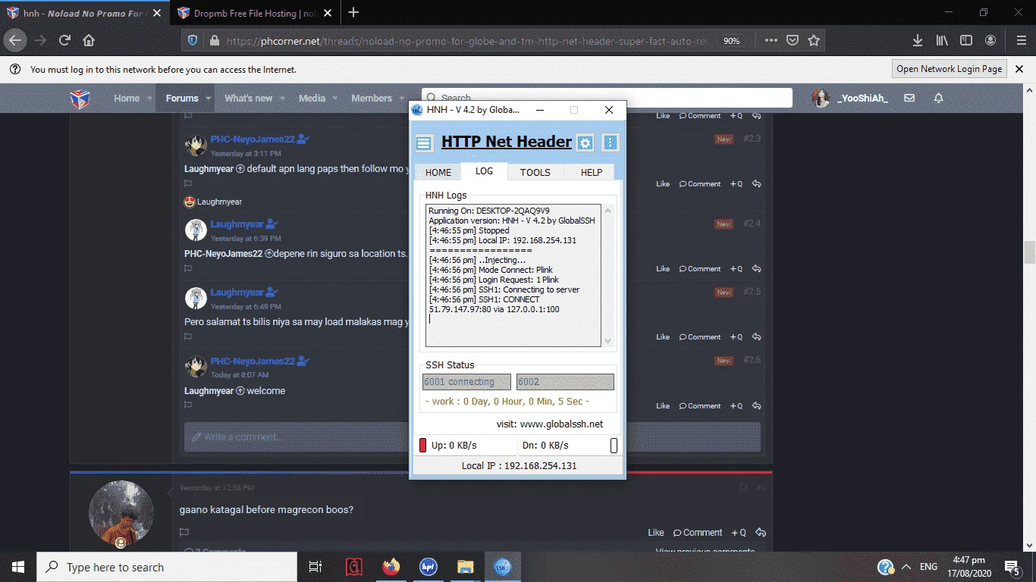Open page actions three-dot menu
This screenshot has width=1036, height=582.
click(x=771, y=41)
